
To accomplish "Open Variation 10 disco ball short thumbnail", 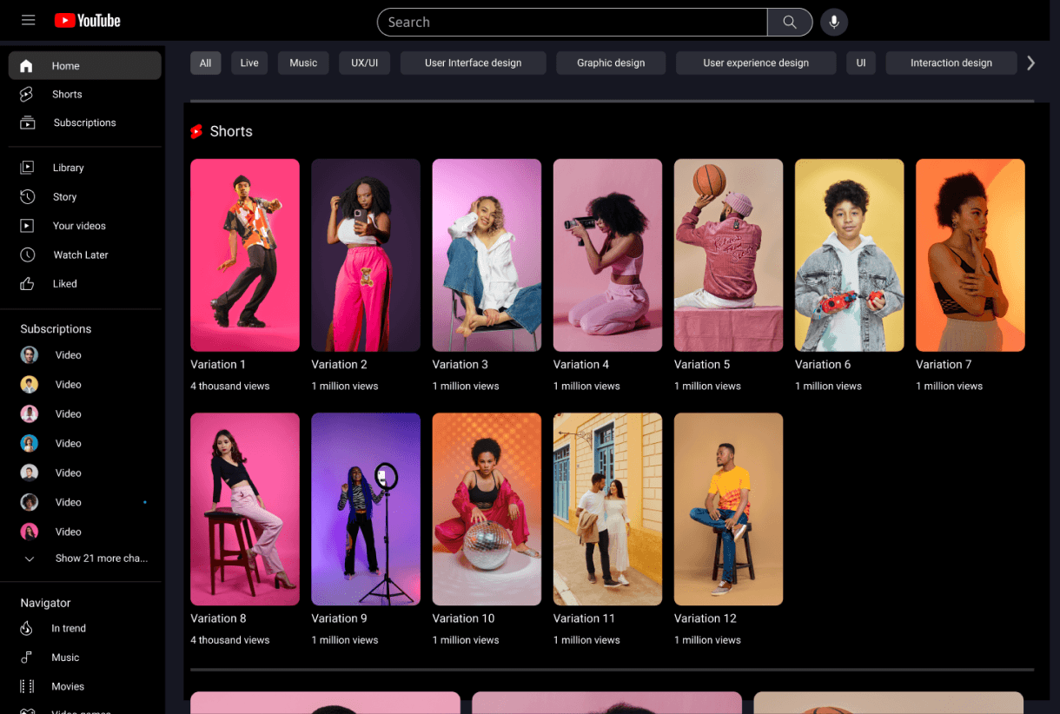I will (x=487, y=509).
